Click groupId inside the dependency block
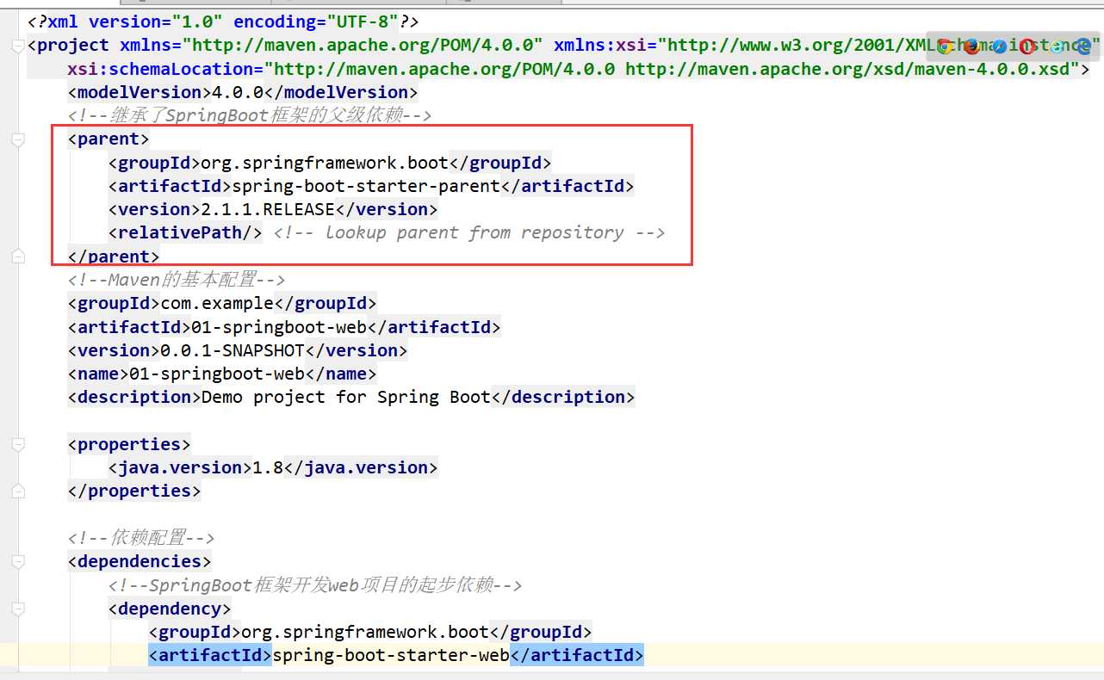 pyautogui.click(x=370, y=632)
